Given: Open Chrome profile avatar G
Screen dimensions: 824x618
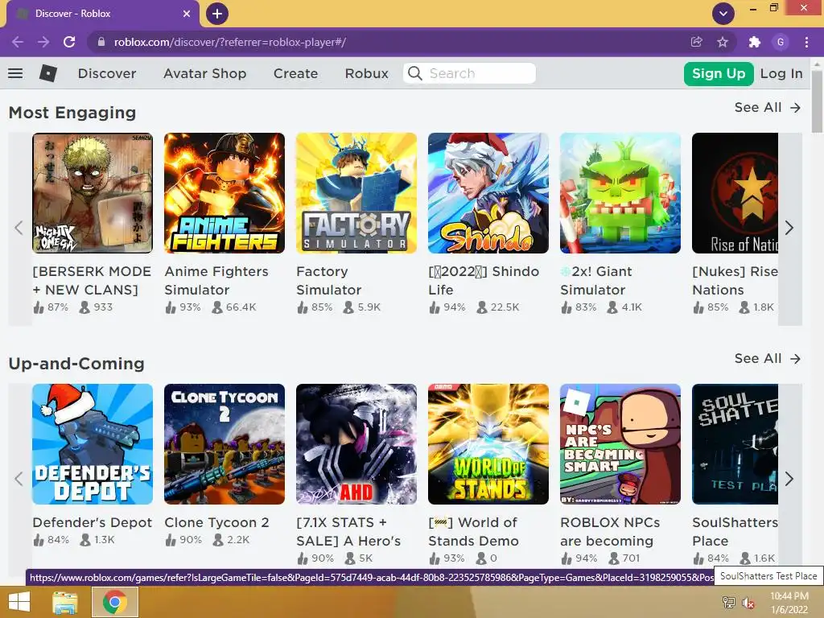Looking at the screenshot, I should point(781,42).
